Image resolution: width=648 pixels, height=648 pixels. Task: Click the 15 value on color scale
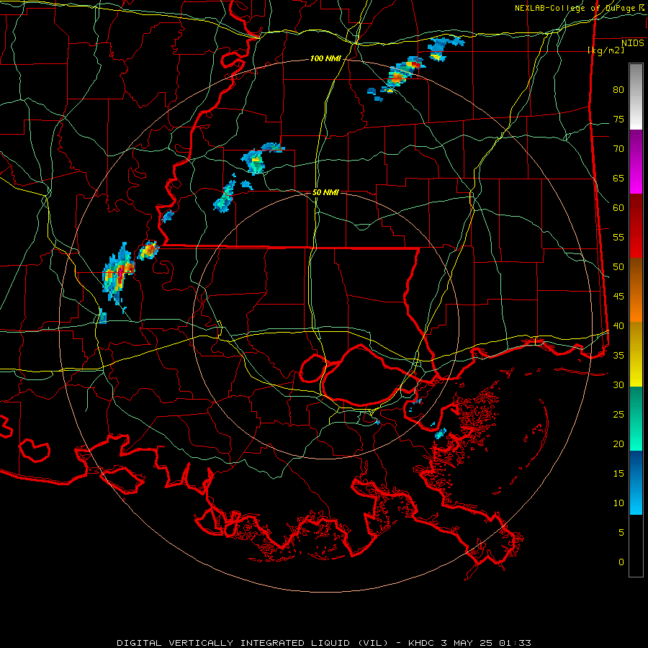[x=618, y=474]
